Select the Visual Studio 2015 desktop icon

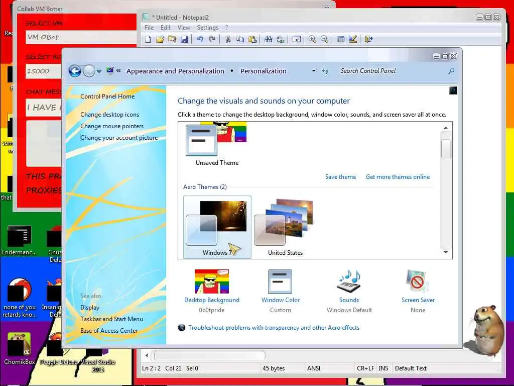pyautogui.click(x=98, y=361)
